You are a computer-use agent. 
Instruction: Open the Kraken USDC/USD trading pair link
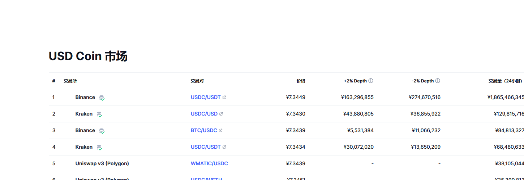click(x=204, y=114)
